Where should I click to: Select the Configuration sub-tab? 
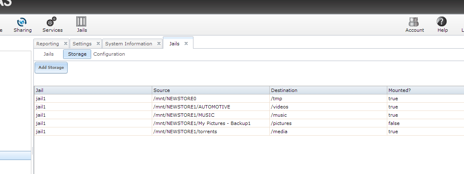pos(109,54)
